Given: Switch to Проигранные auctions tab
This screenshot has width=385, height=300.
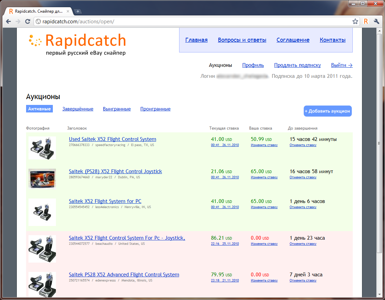Looking at the screenshot, I should pos(155,109).
